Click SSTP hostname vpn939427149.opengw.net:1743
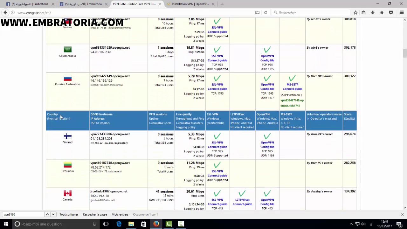 292,103
